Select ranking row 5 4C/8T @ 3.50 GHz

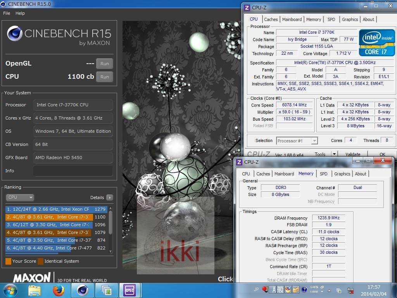click(56, 240)
